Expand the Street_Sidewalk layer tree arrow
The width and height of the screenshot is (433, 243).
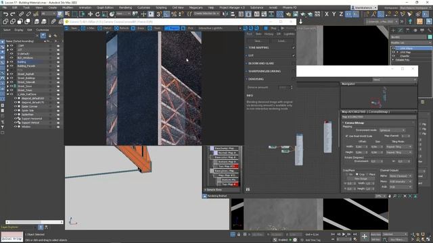point(7,82)
